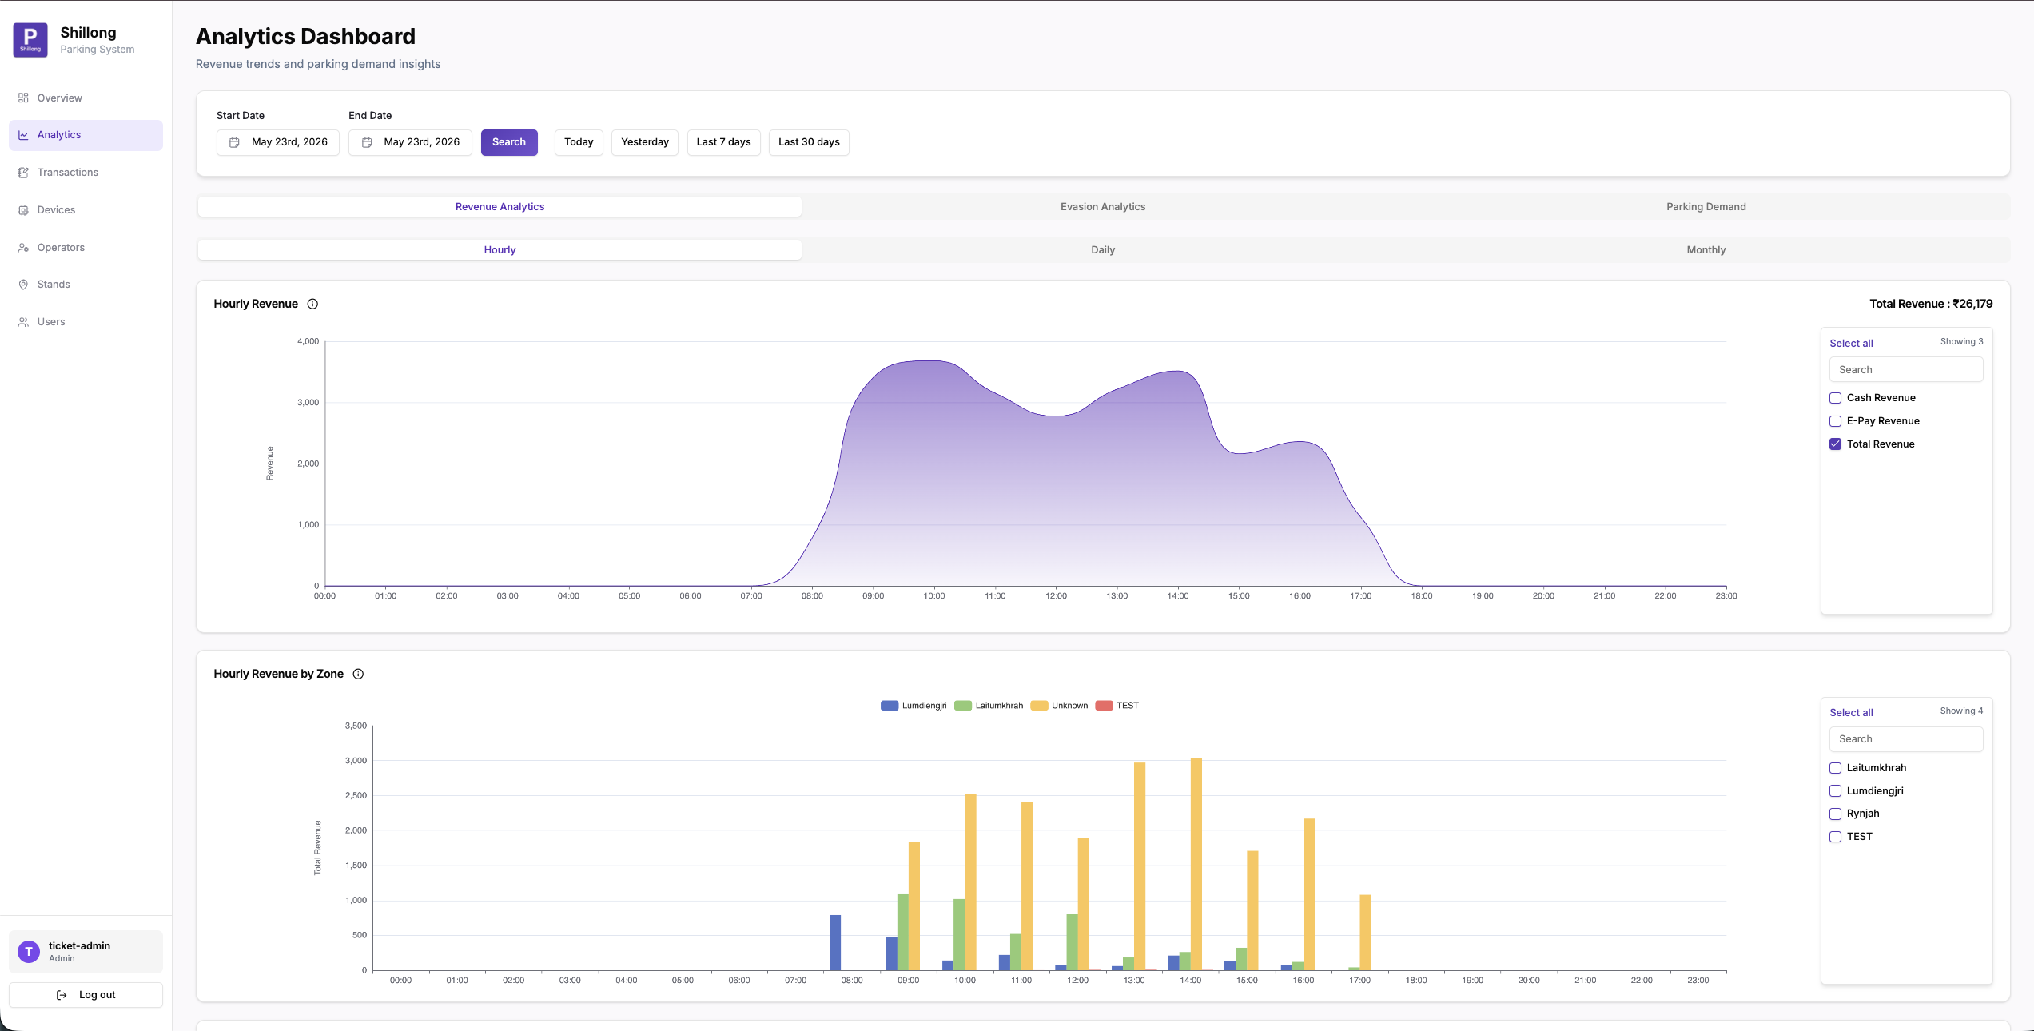Open Operators page in sidebar
The height and width of the screenshot is (1031, 2034).
click(86, 248)
